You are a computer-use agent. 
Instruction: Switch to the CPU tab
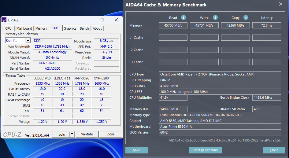coord(8,28)
